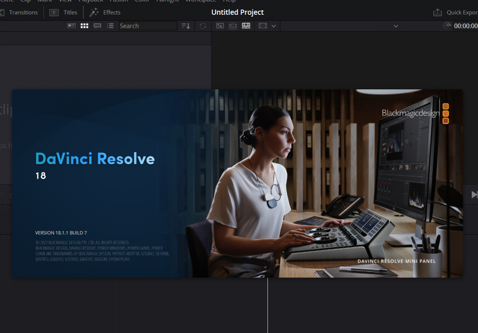Switch media pool to metadata view
This screenshot has height=333, width=478.
coord(71,26)
